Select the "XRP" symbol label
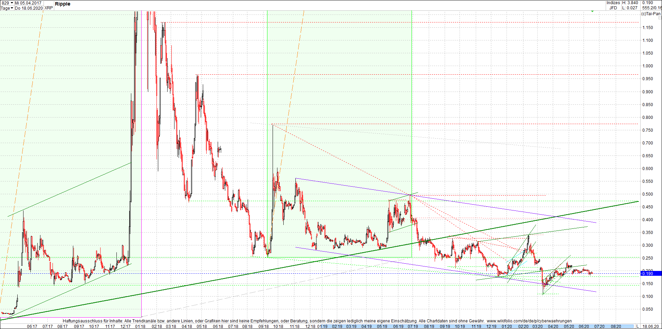This screenshot has width=662, height=329. 48,8
